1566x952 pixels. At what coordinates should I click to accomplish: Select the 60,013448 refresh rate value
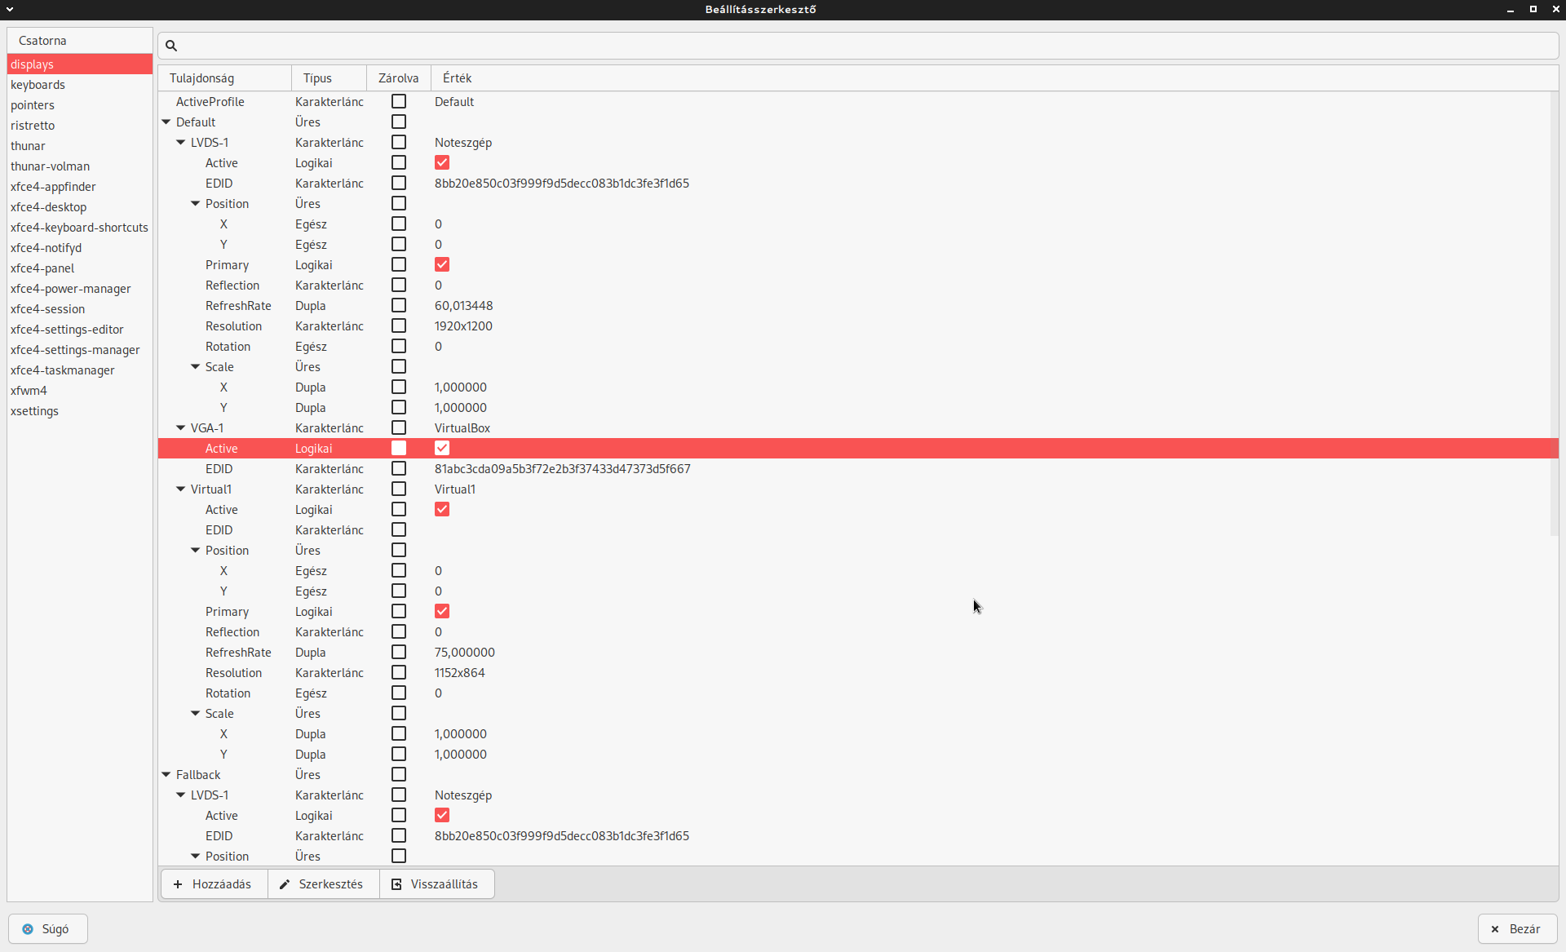click(x=463, y=306)
